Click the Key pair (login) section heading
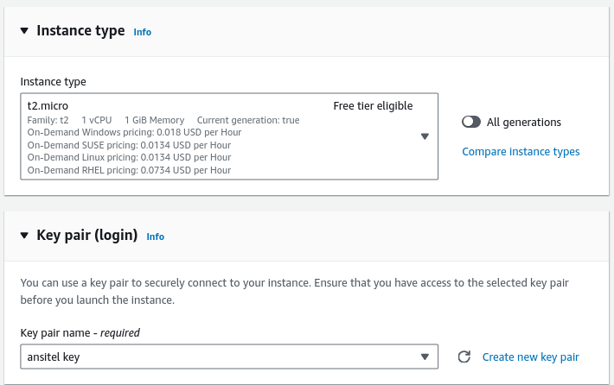614x385 pixels. 86,235
